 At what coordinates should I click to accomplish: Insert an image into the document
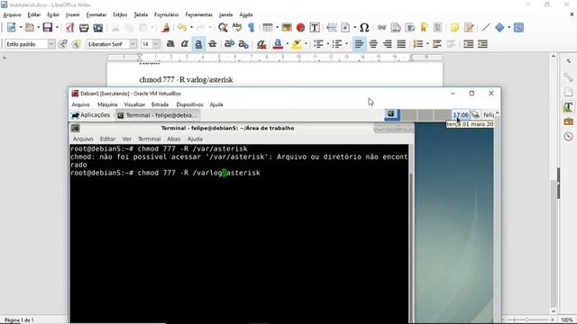287,28
